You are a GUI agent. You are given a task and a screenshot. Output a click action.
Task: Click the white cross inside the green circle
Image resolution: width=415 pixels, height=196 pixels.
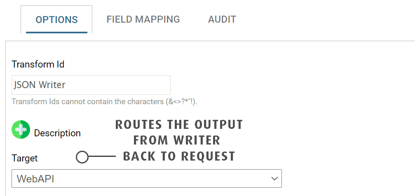click(x=21, y=129)
